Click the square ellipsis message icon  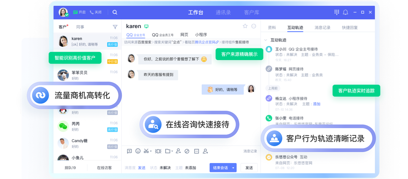click(x=196, y=151)
